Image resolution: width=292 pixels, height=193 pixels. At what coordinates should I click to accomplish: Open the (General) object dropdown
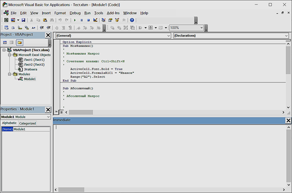tap(113, 36)
